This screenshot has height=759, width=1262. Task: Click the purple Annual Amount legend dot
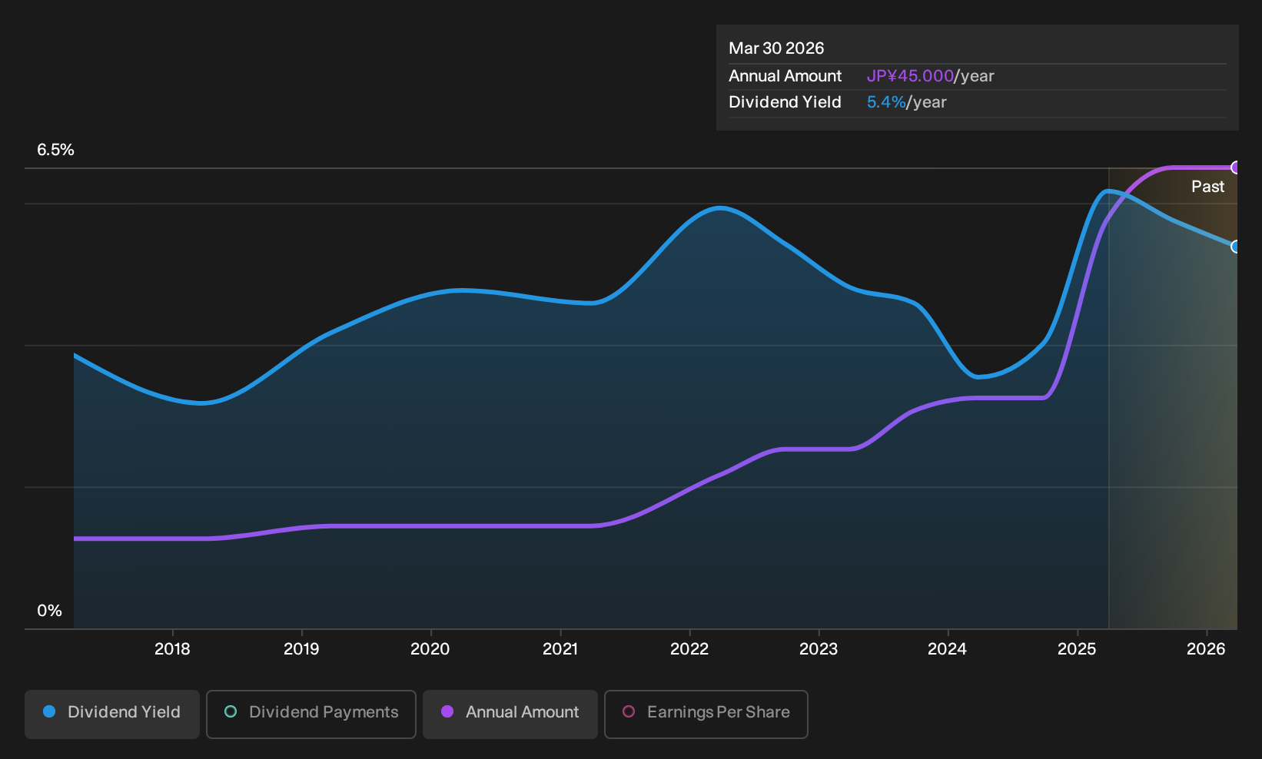click(447, 712)
